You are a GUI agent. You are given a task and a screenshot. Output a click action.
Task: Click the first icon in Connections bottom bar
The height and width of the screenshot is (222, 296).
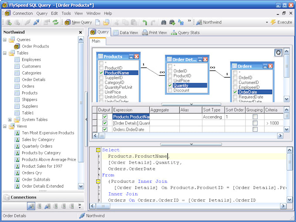pos(31,206)
